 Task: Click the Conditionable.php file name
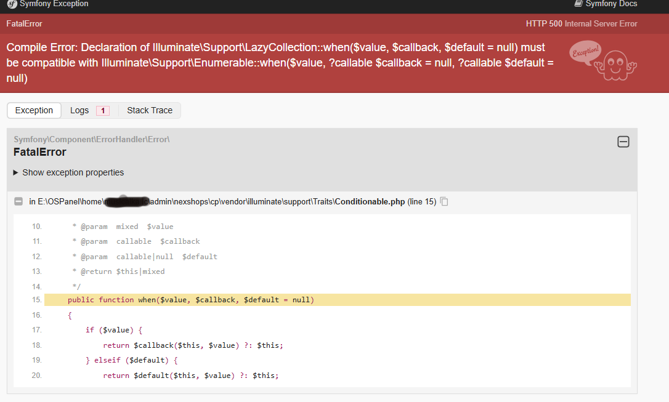click(370, 202)
